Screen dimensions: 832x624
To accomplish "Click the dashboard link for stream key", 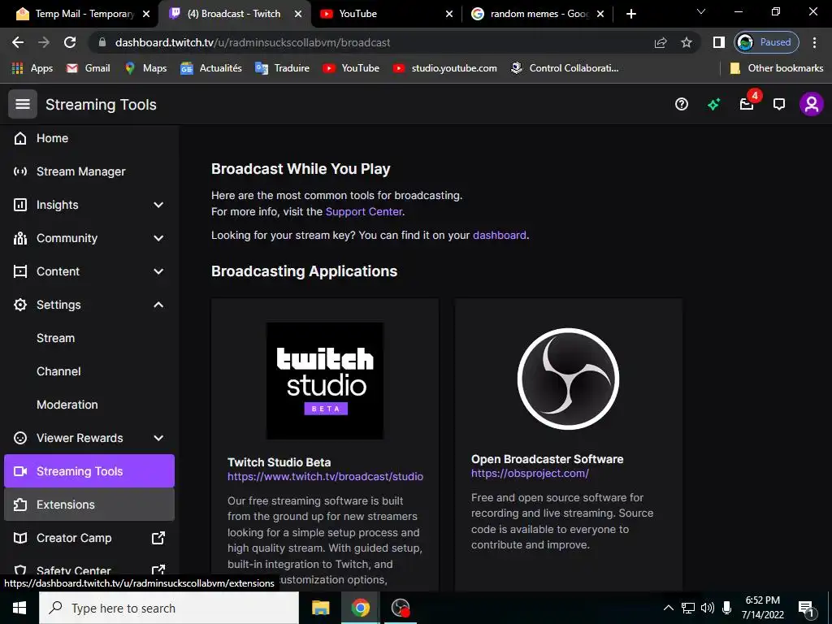I will coord(500,235).
